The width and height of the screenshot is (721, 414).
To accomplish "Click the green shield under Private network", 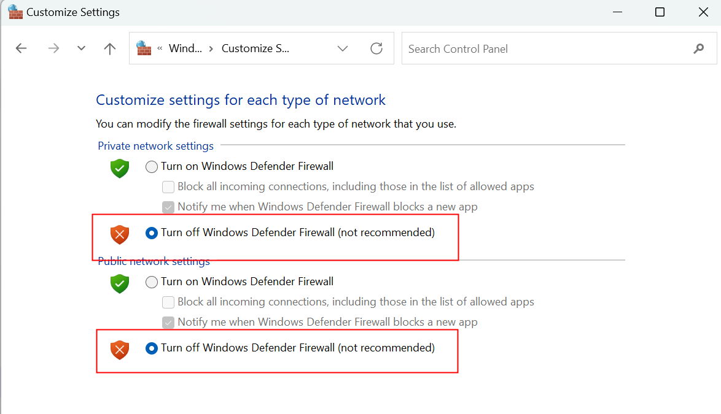I will 119,168.
